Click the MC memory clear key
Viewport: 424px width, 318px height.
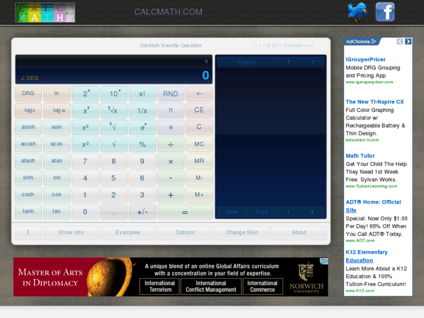coord(199,144)
